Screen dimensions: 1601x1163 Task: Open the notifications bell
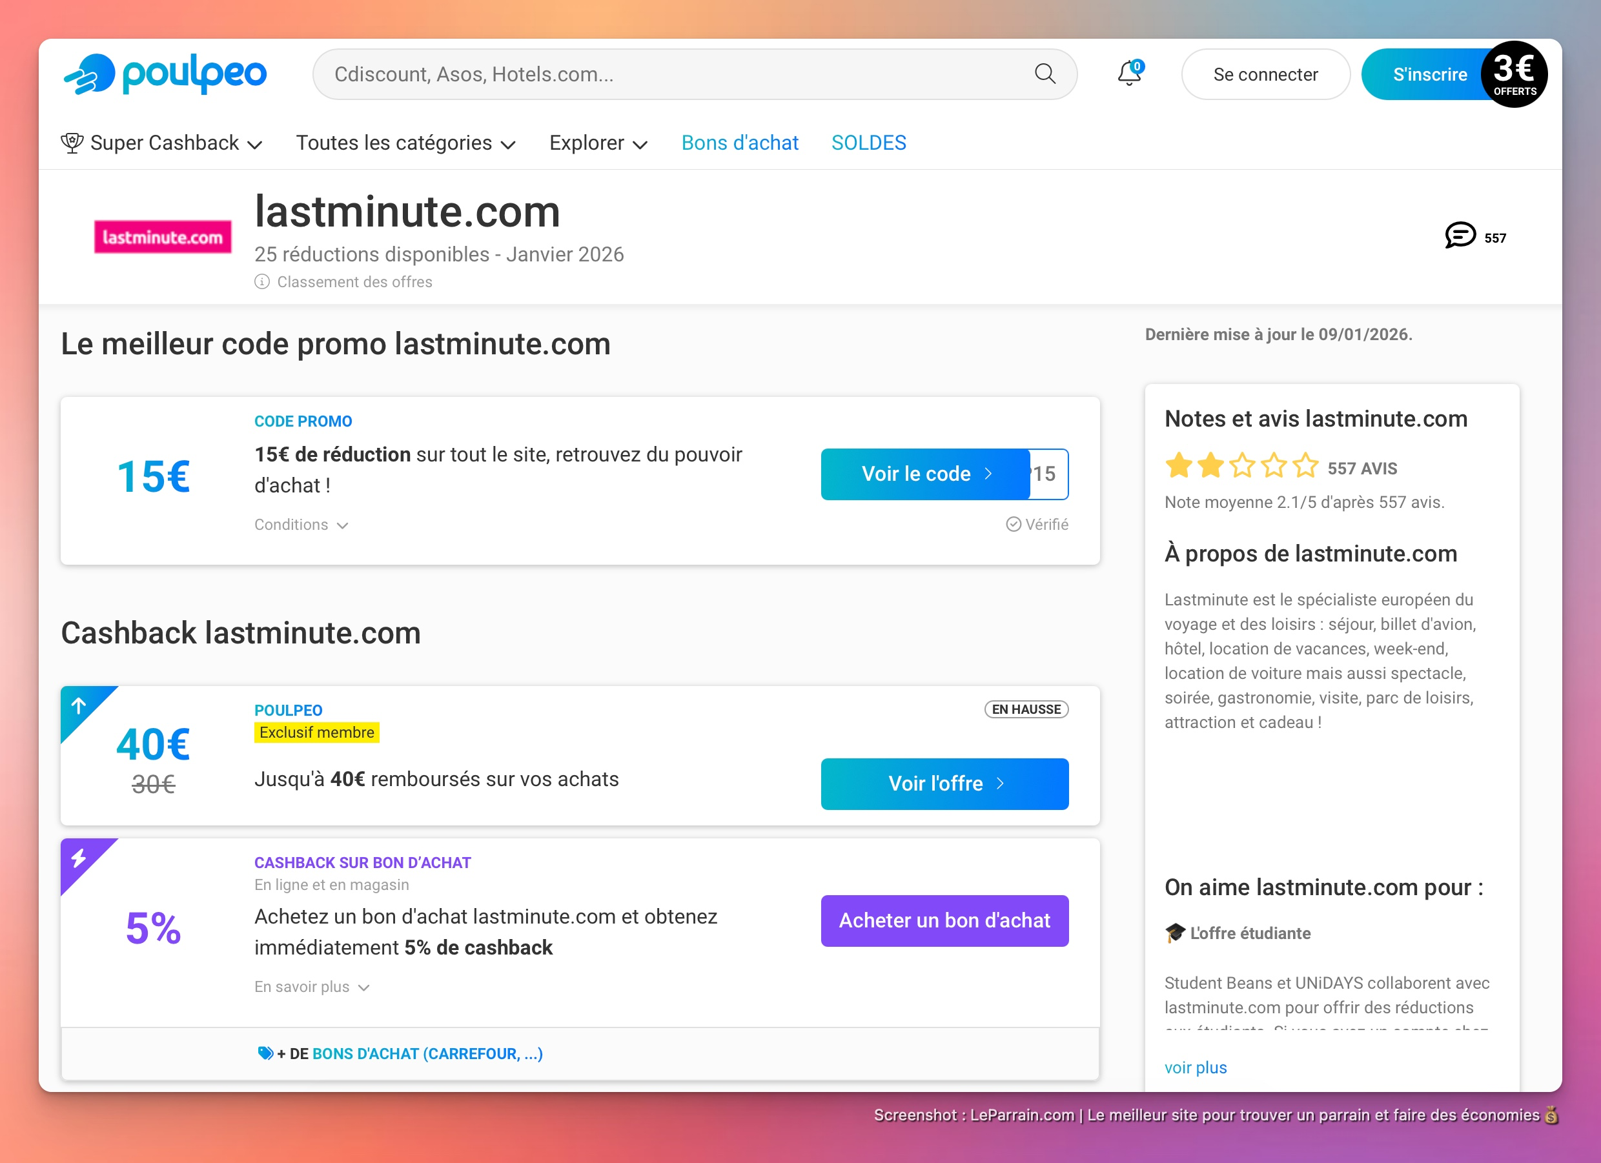click(x=1128, y=74)
